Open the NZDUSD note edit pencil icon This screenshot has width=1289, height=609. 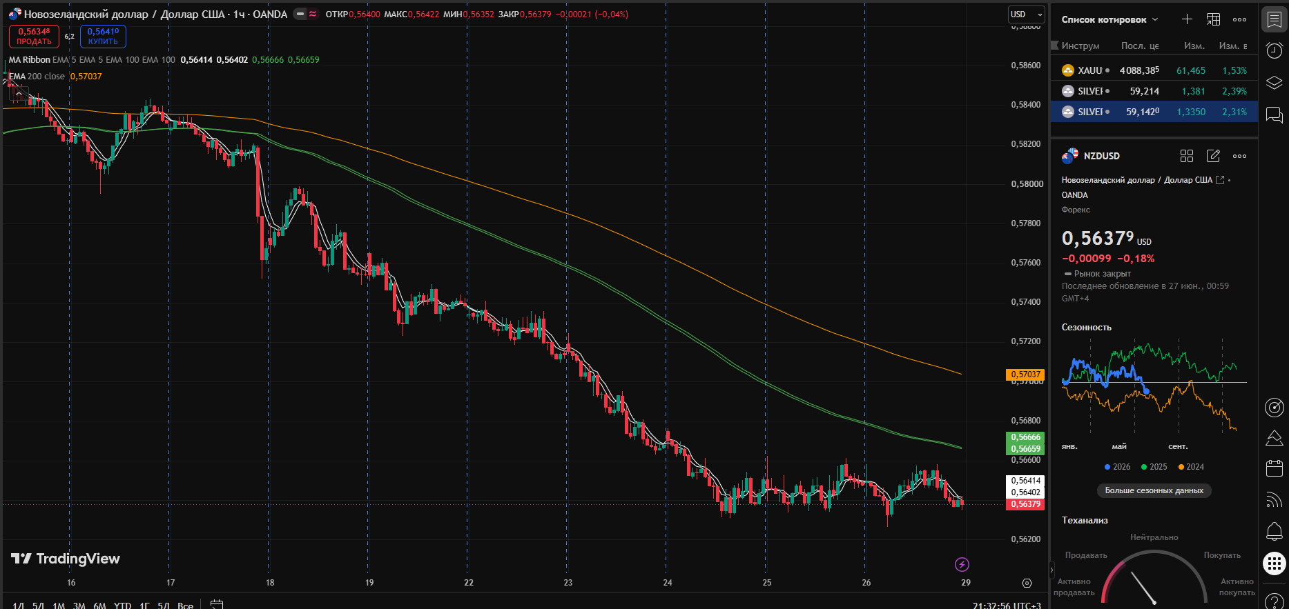pos(1213,156)
